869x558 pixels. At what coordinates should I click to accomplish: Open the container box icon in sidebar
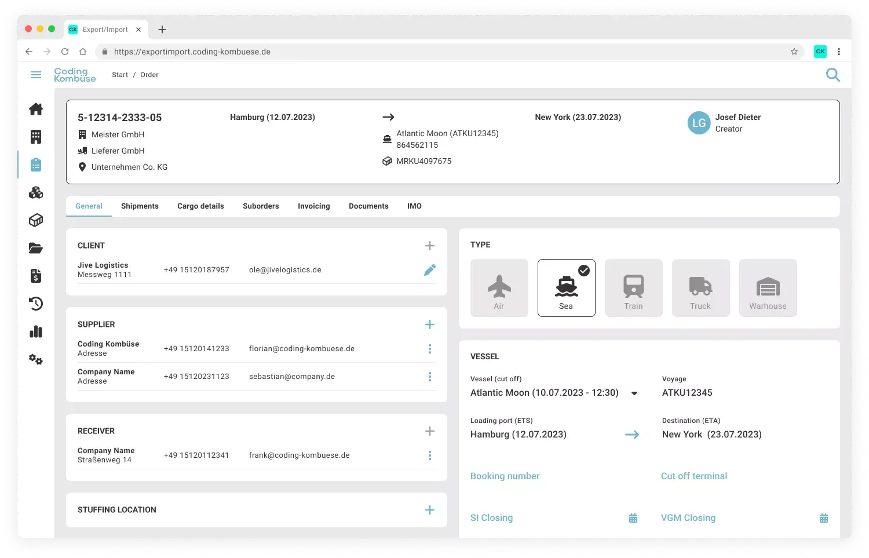tap(36, 220)
